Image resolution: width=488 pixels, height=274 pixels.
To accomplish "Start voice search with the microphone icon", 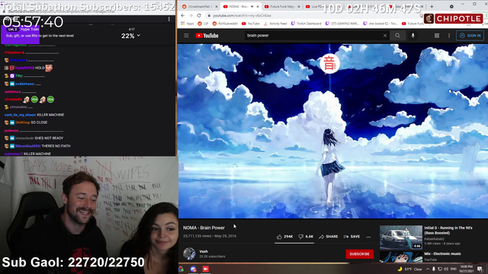I will 413,36.
